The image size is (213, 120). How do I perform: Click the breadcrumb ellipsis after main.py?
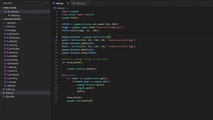(x=68, y=8)
